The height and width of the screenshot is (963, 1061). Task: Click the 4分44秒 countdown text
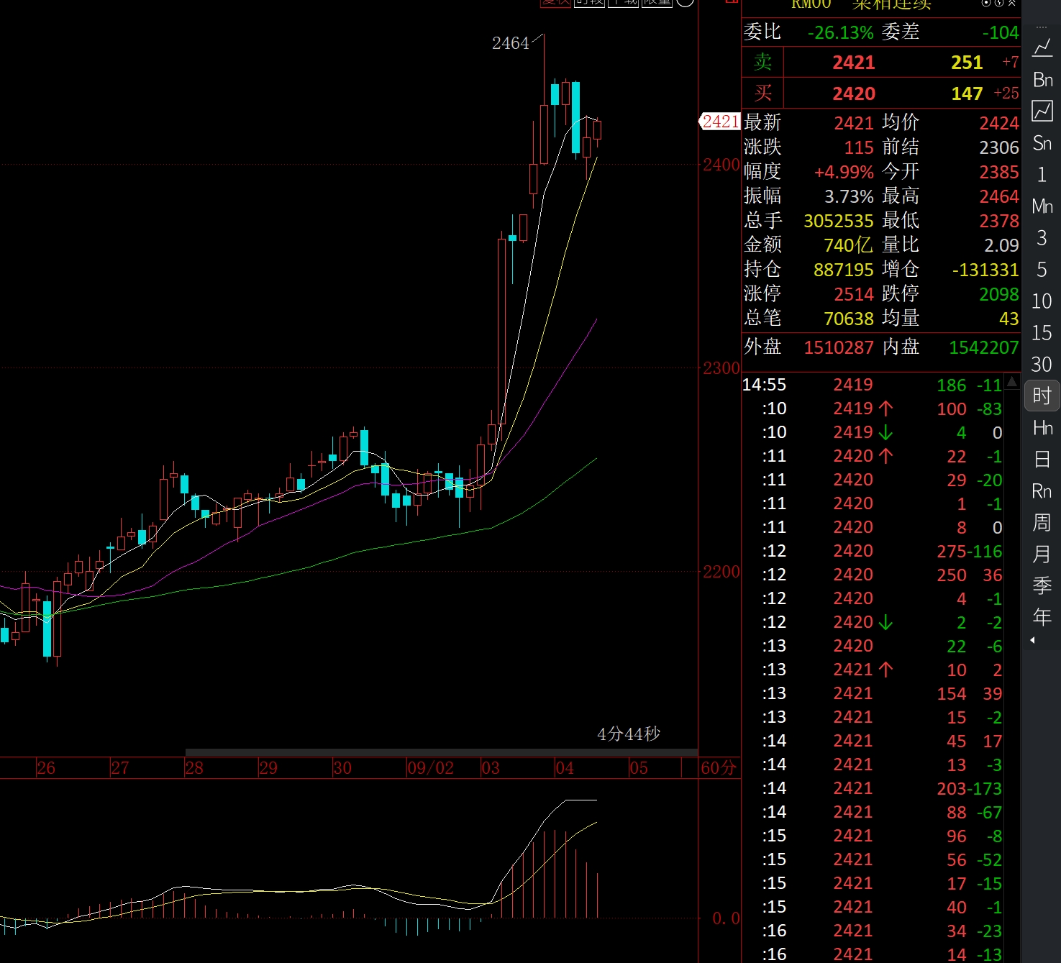(629, 734)
